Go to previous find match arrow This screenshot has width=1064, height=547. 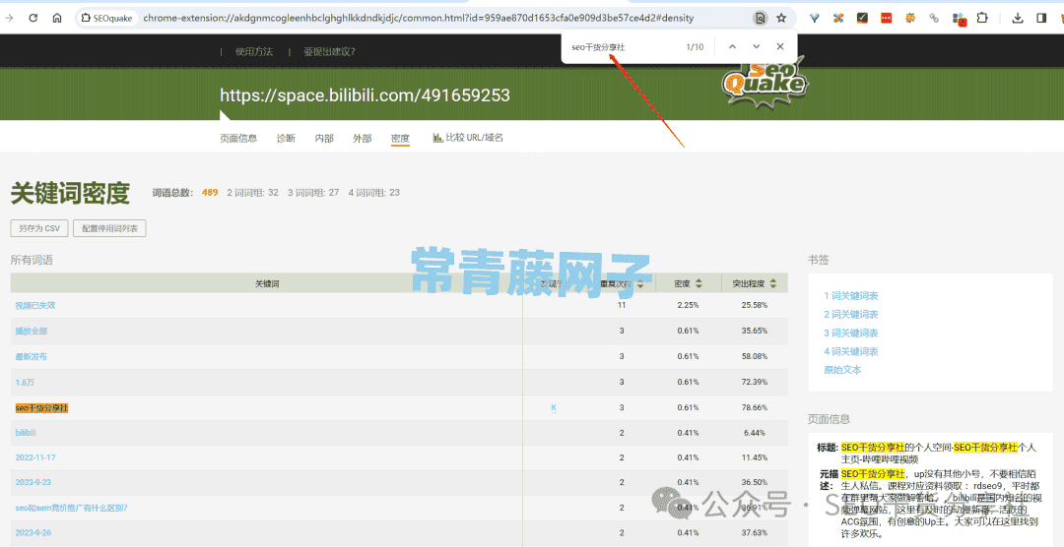pyautogui.click(x=732, y=47)
